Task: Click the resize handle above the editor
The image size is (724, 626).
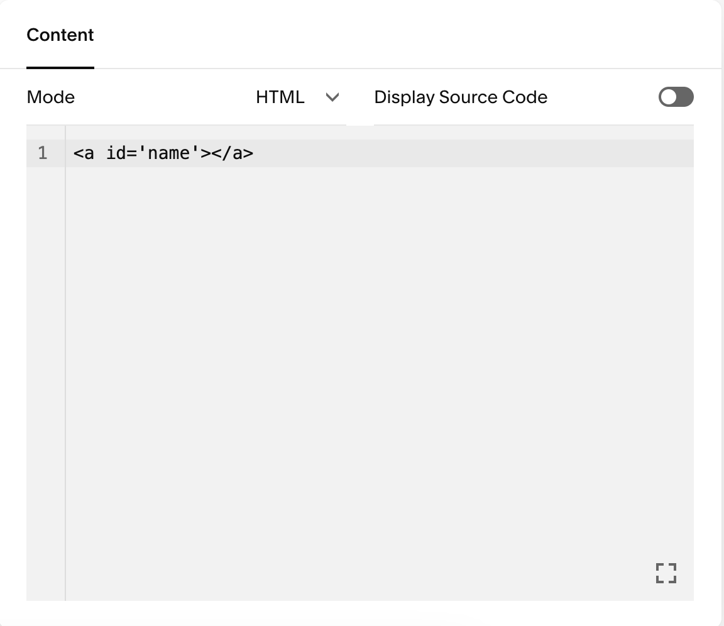Action: (360, 124)
